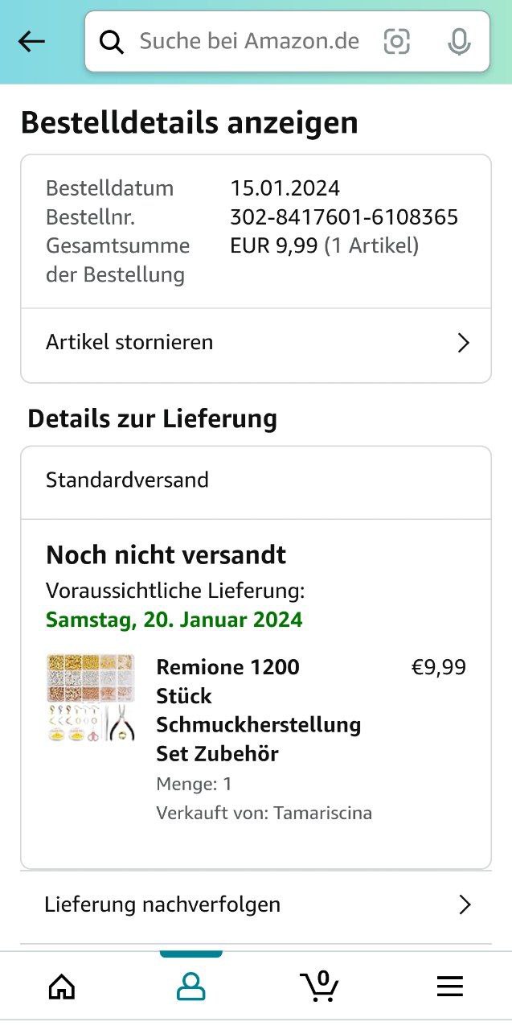Click the Amazon.de search field

pos(249,41)
